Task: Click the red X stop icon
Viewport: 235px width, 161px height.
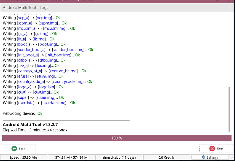Action: point(212,149)
